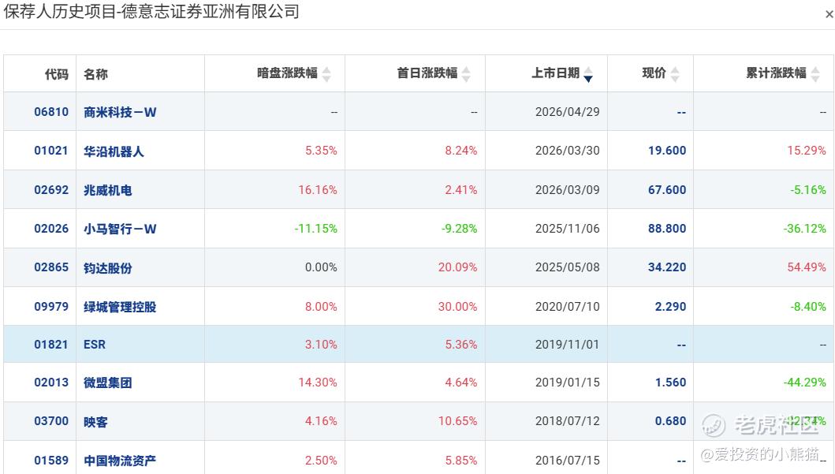Image resolution: width=835 pixels, height=474 pixels.
Task: Select stock code 03700
Action: [x=51, y=421]
